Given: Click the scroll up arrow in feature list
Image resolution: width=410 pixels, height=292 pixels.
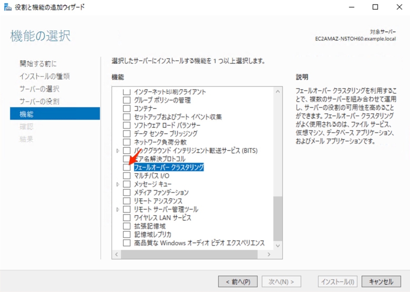Looking at the screenshot, I should coord(278,91).
